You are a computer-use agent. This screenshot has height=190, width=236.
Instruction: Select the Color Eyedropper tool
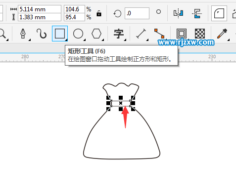click(222, 34)
